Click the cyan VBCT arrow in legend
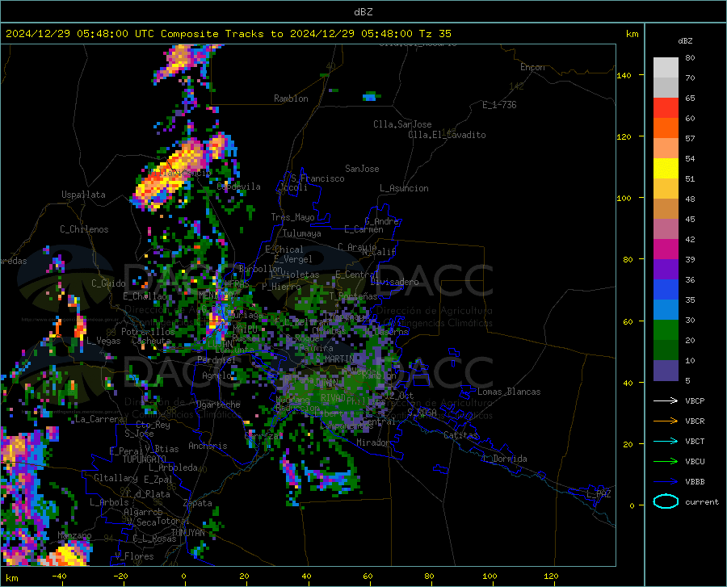 click(x=666, y=441)
